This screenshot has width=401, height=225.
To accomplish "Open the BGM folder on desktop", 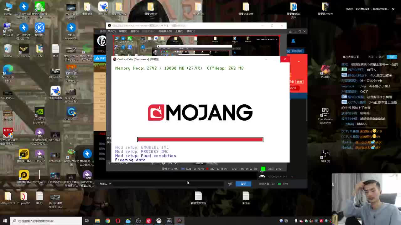I will 39,51.
